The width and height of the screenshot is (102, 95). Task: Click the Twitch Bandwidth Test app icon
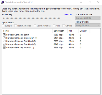[3, 2]
